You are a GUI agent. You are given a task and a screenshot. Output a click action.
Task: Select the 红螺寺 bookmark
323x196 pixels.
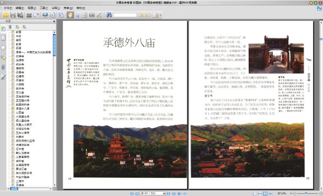(20, 76)
